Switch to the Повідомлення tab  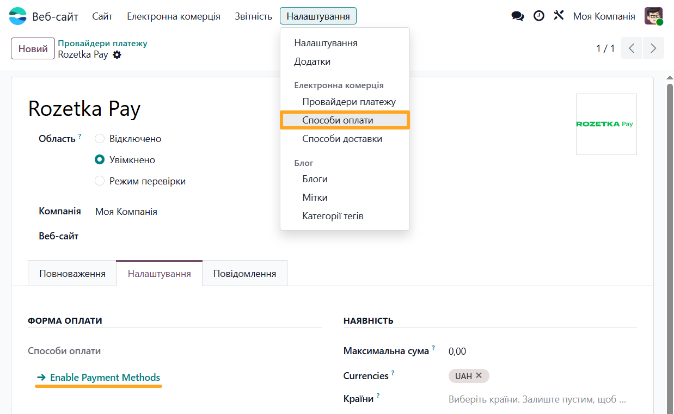244,274
